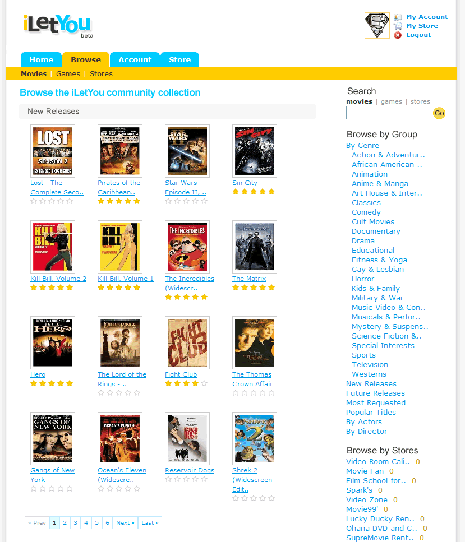Click inside the search text field
465x542 pixels.
pyautogui.click(x=388, y=113)
